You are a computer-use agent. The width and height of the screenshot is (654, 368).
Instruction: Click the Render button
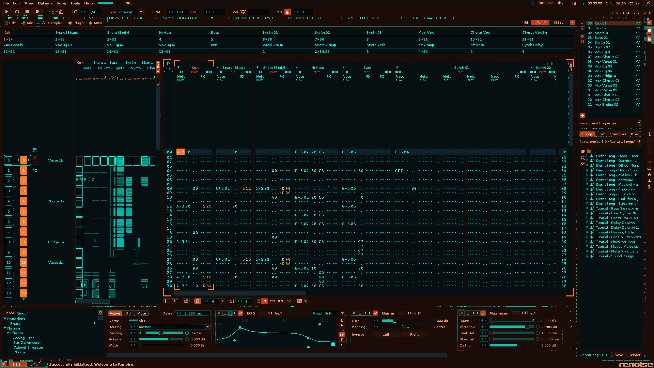(x=634, y=355)
